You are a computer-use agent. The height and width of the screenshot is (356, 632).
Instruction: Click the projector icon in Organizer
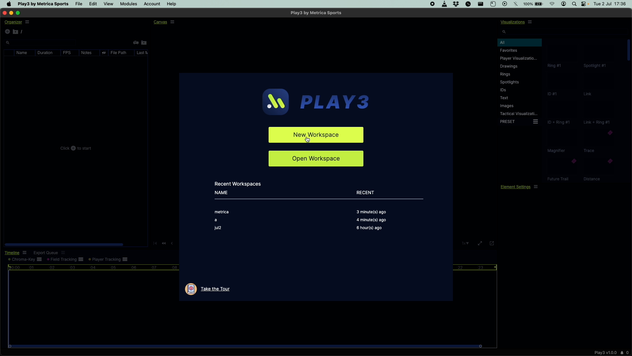click(x=136, y=43)
